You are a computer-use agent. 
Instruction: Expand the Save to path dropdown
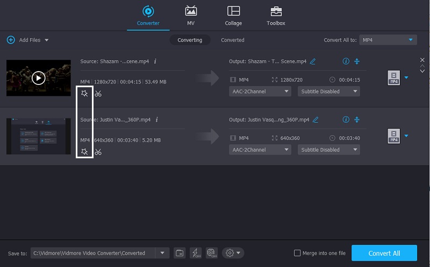[x=162, y=253]
